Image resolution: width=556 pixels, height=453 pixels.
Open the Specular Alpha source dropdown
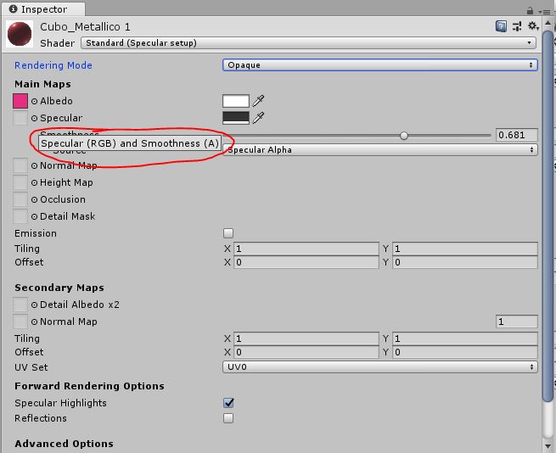pos(379,150)
